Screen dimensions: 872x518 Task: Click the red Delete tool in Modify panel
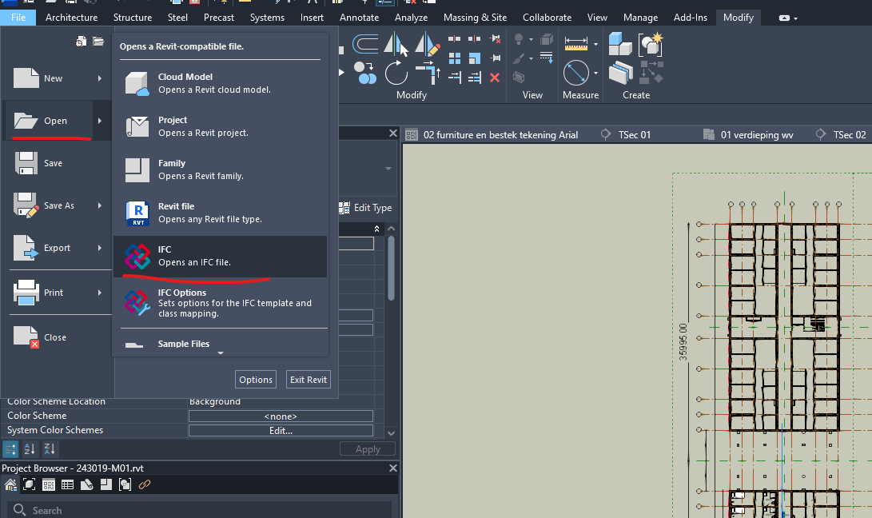495,78
